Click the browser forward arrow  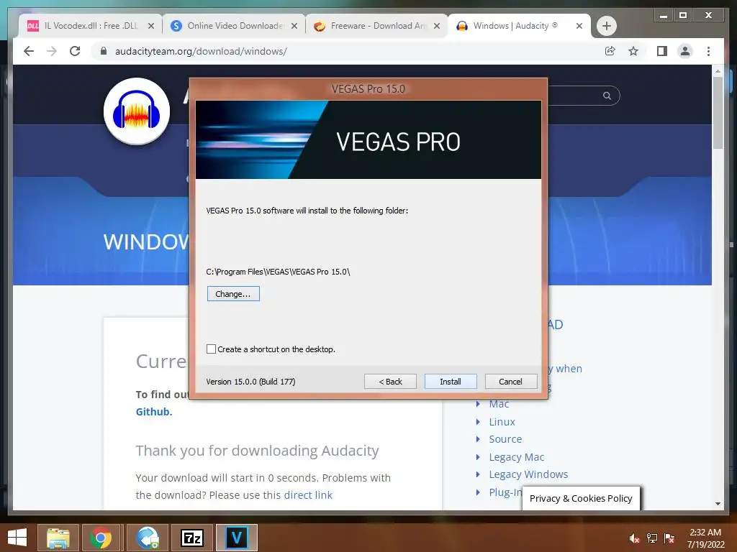click(x=52, y=51)
